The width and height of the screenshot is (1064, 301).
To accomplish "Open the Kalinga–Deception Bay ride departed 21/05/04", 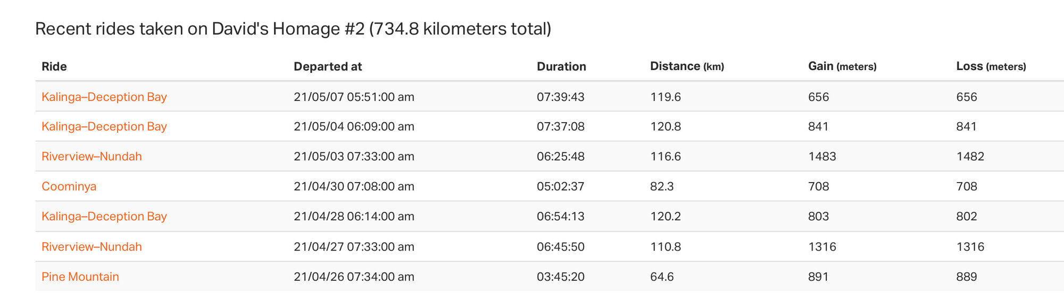I will (x=104, y=127).
